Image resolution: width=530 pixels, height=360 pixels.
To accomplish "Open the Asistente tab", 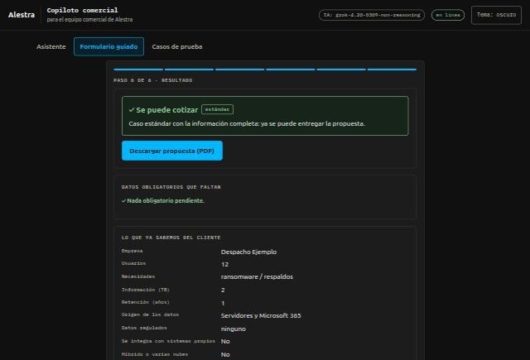I will coord(51,46).
